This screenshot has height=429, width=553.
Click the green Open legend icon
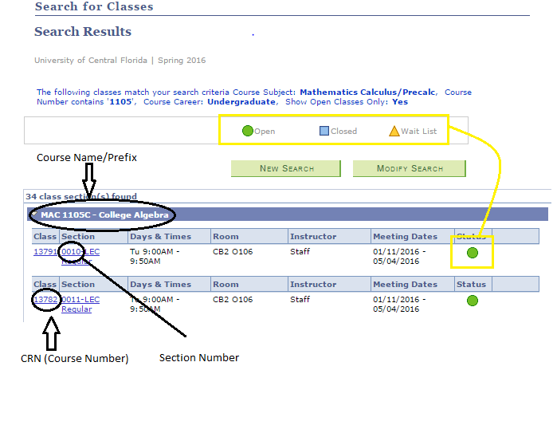coord(248,131)
